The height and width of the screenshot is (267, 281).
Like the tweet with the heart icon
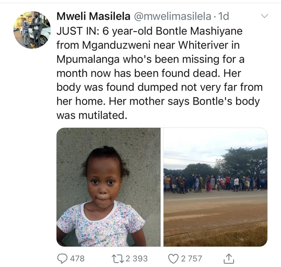173,259
